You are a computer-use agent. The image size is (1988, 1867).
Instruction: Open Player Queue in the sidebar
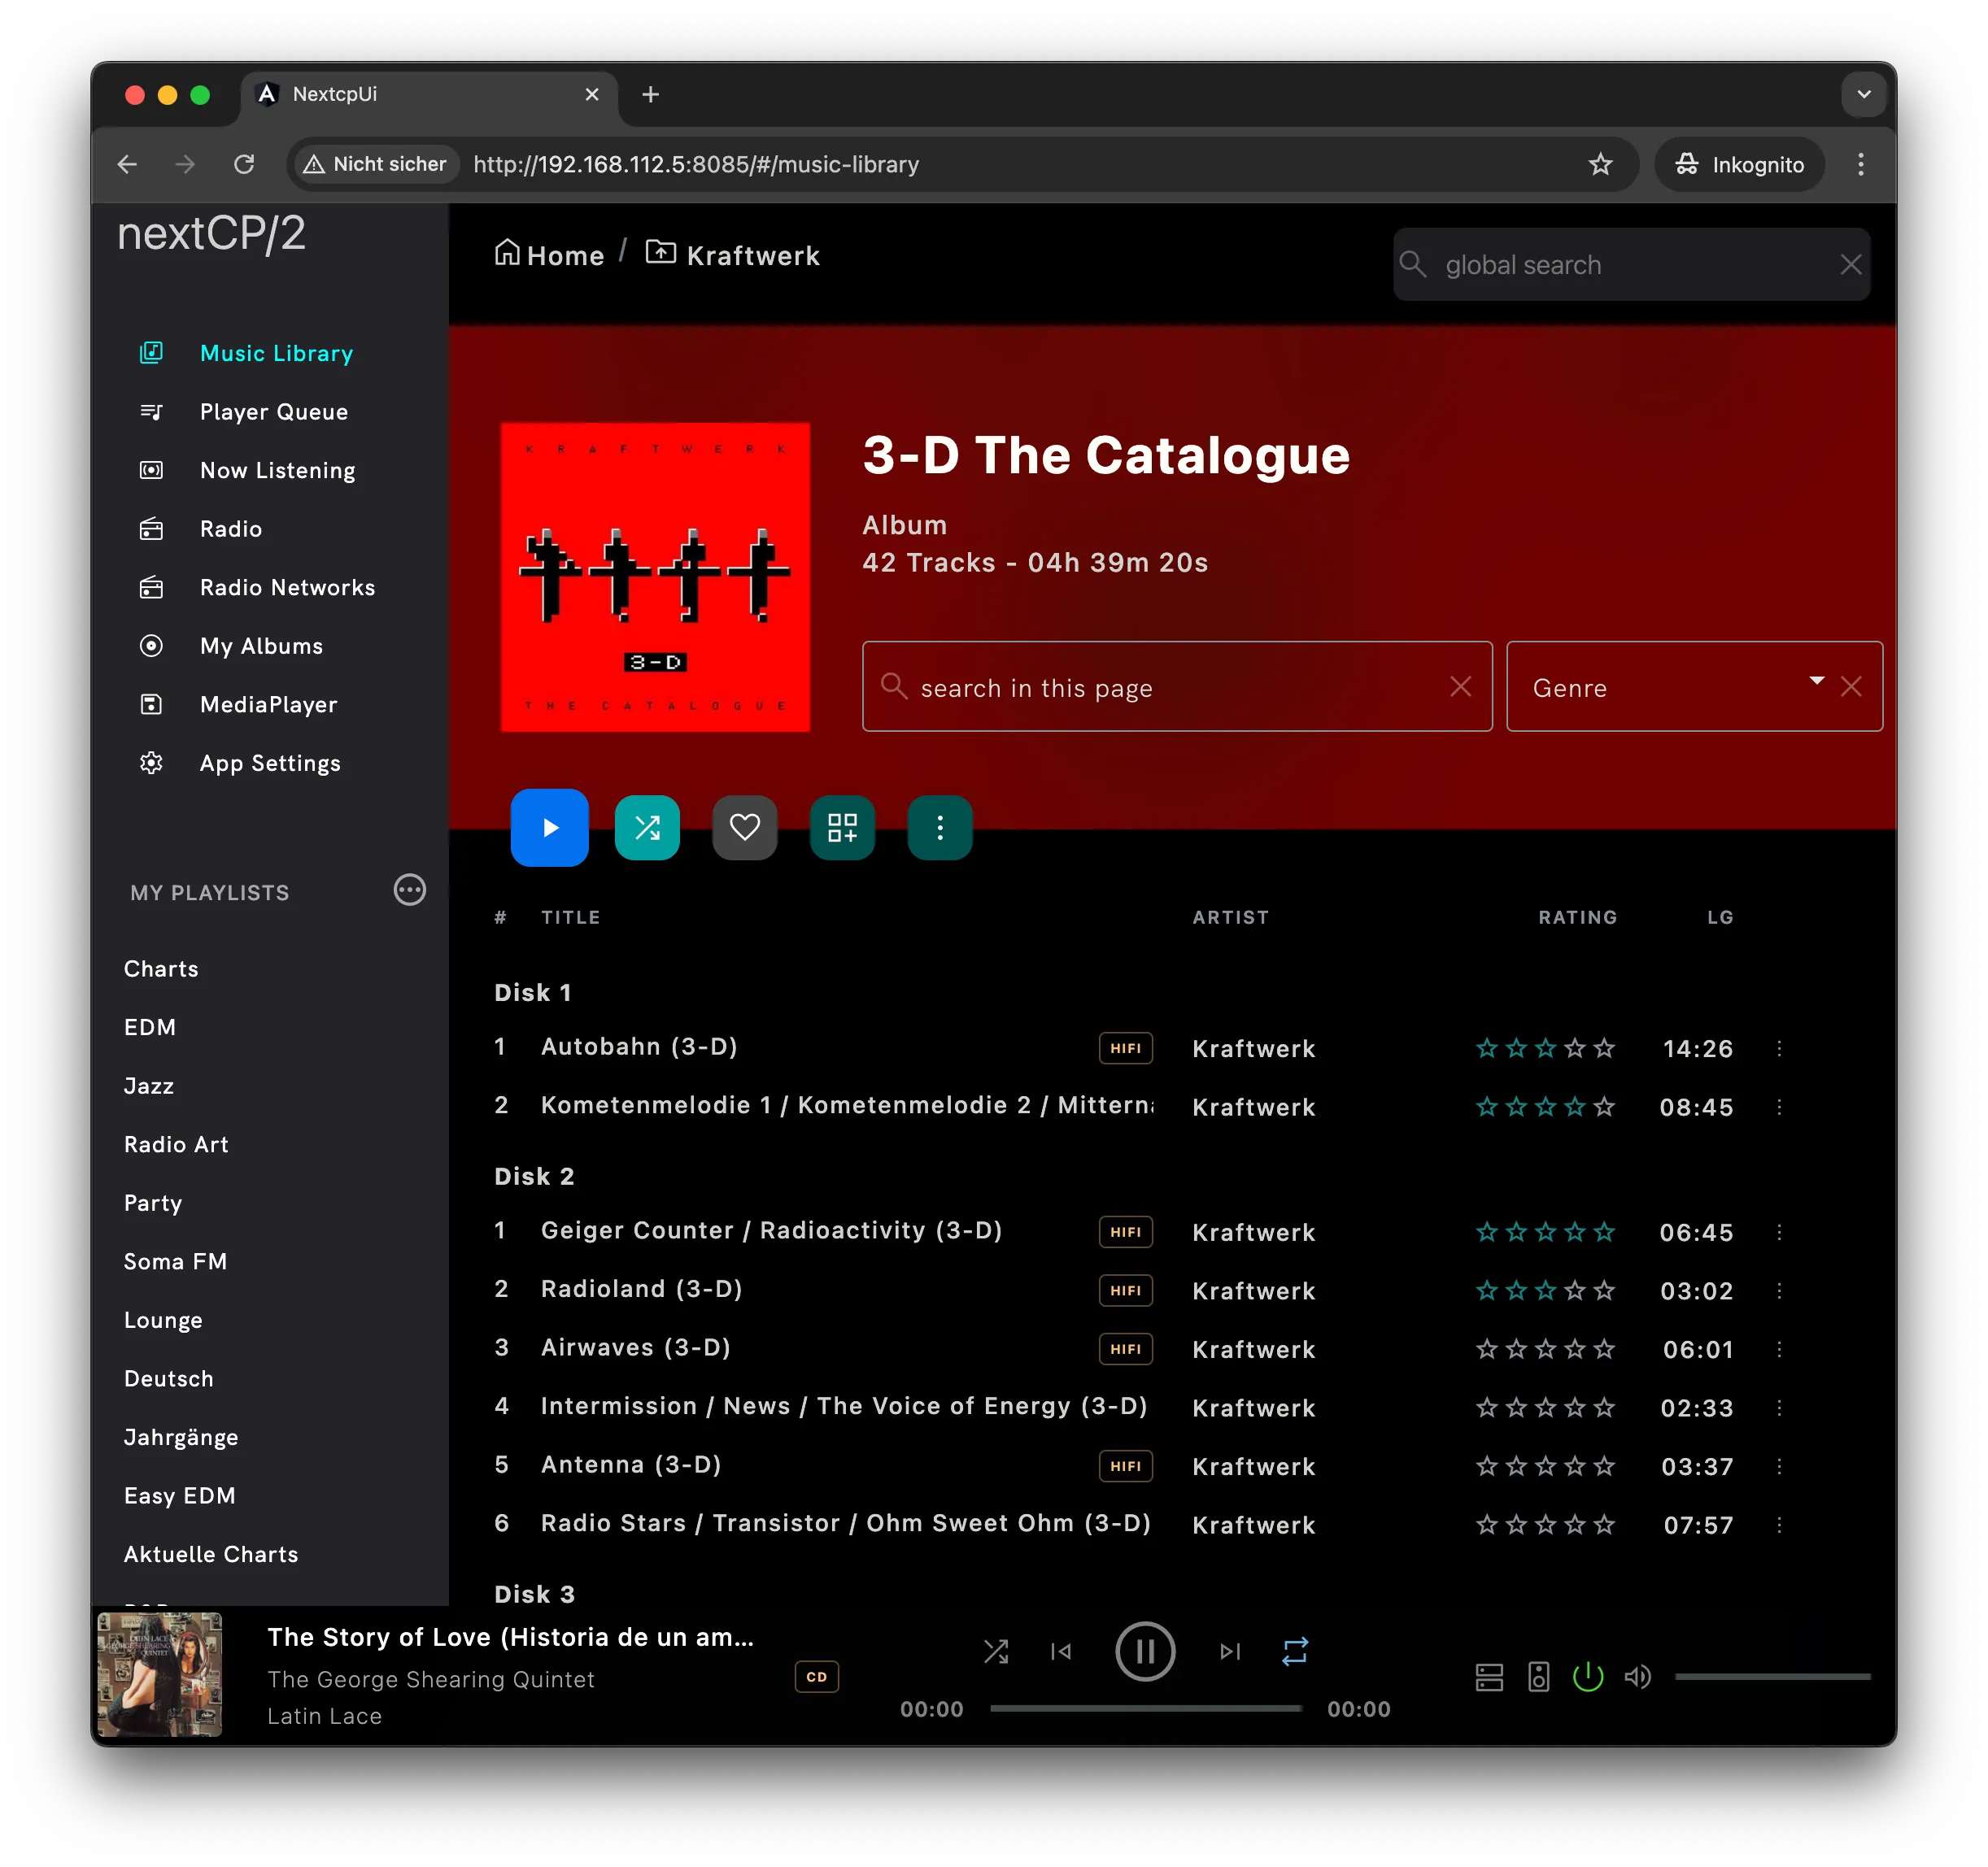[x=273, y=411]
